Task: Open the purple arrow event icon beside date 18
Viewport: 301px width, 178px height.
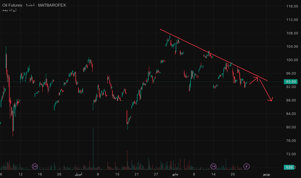Action: pos(35,166)
